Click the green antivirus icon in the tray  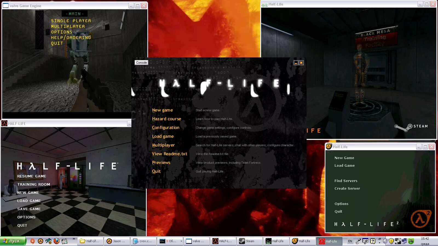click(x=411, y=241)
